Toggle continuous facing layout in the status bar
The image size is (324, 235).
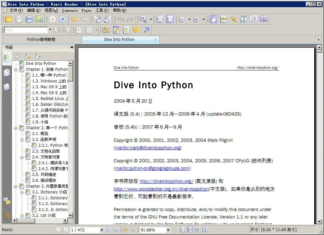click(x=198, y=229)
